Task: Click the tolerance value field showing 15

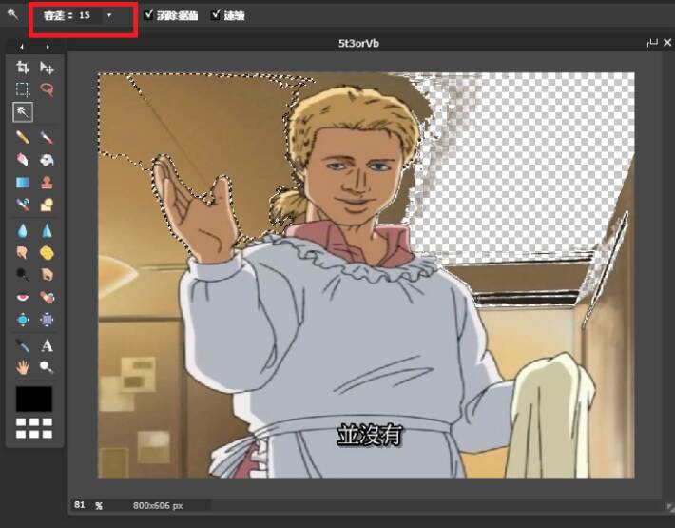Action: 88,15
